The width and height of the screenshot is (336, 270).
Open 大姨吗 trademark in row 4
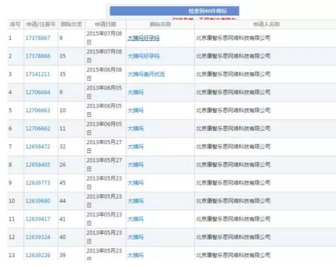coord(136,92)
